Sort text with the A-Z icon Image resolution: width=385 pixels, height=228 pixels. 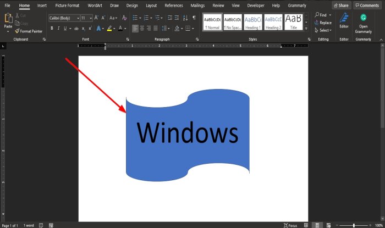185,18
